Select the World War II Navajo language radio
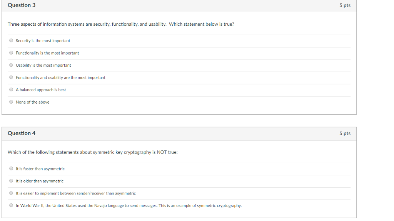The image size is (394, 221). click(x=11, y=205)
